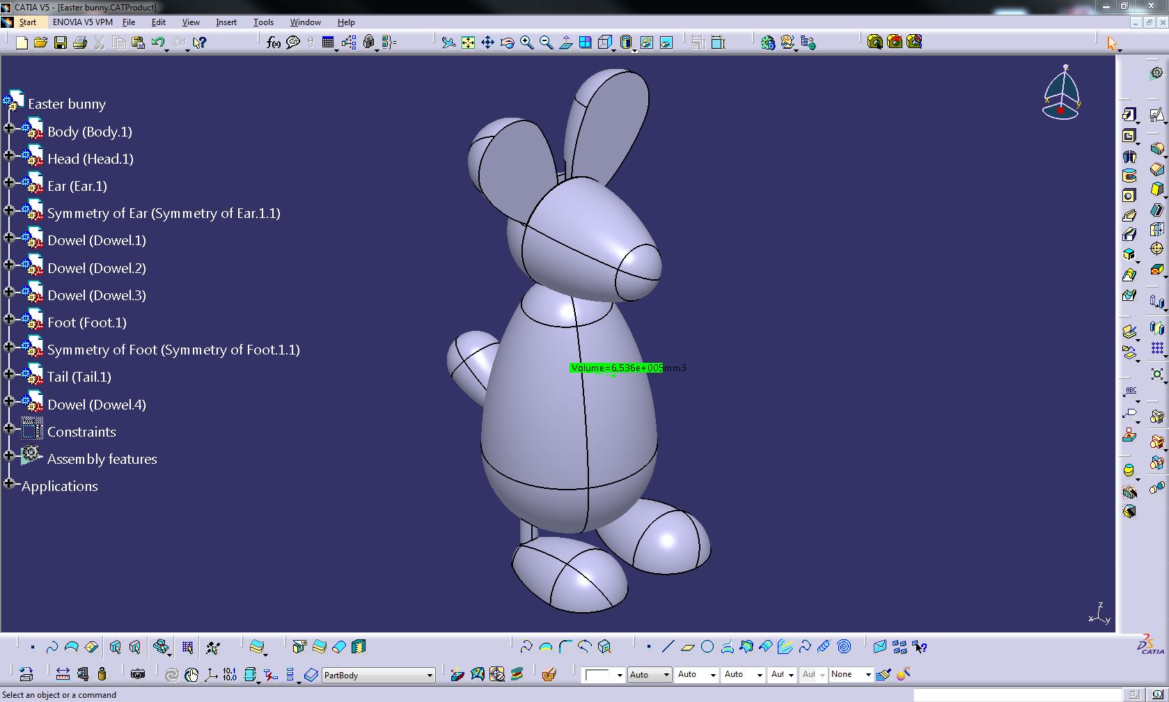Viewport: 1169px width, 702px height.
Task: Open the Help menu
Action: [x=346, y=22]
